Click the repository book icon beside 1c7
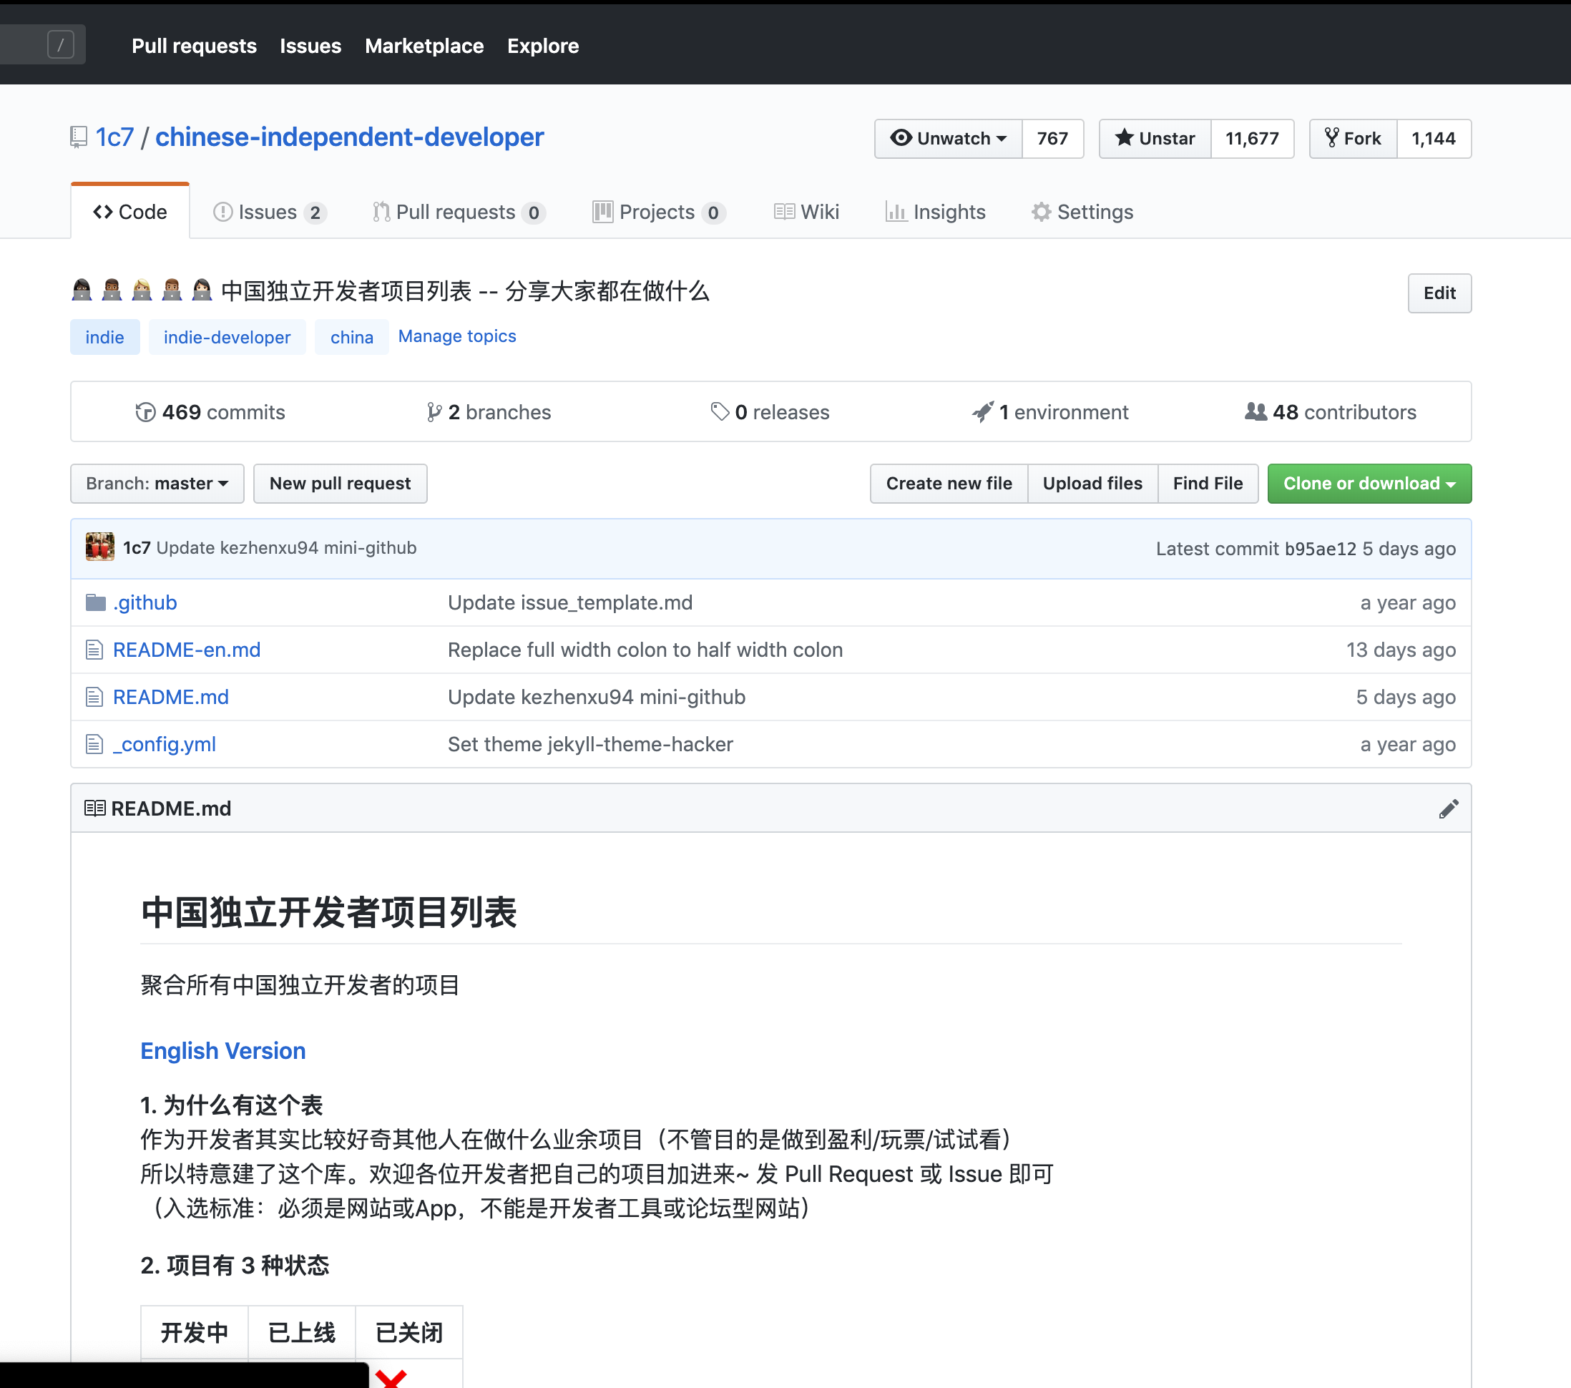This screenshot has width=1571, height=1388. (79, 137)
